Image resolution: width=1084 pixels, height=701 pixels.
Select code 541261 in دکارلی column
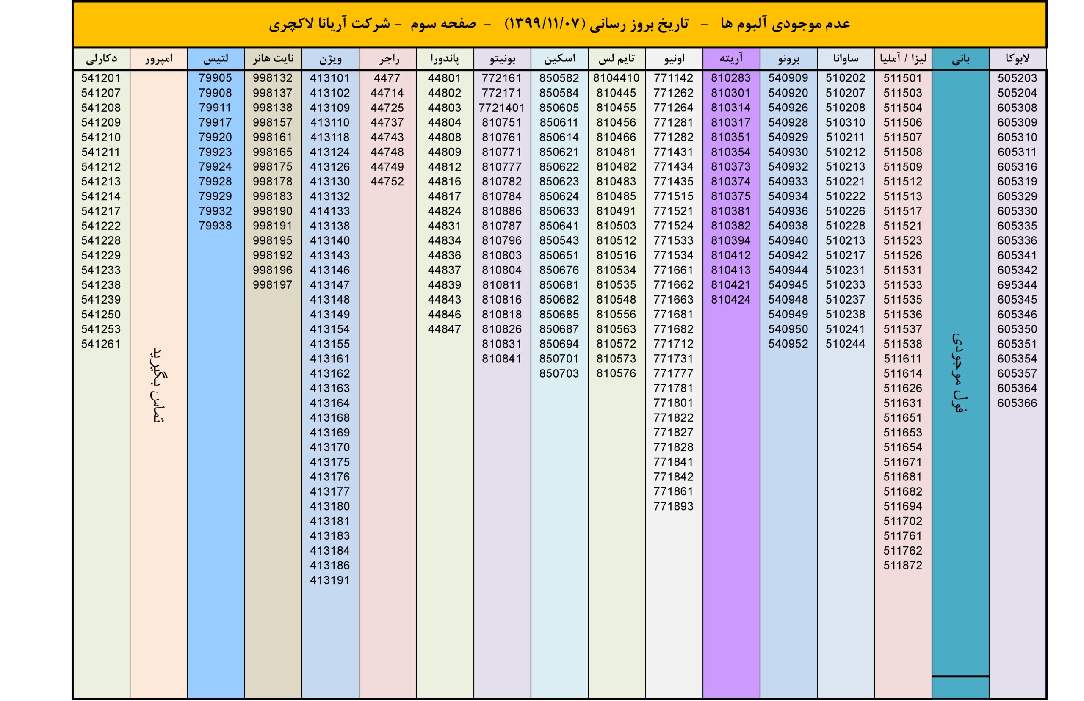tap(101, 344)
